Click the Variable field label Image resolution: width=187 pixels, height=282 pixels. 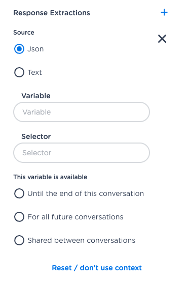tap(36, 96)
